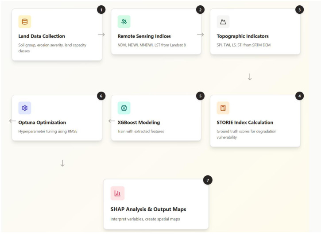Click the down arrow below Optuna Optimization card
The image size is (321, 236).
pos(62,163)
